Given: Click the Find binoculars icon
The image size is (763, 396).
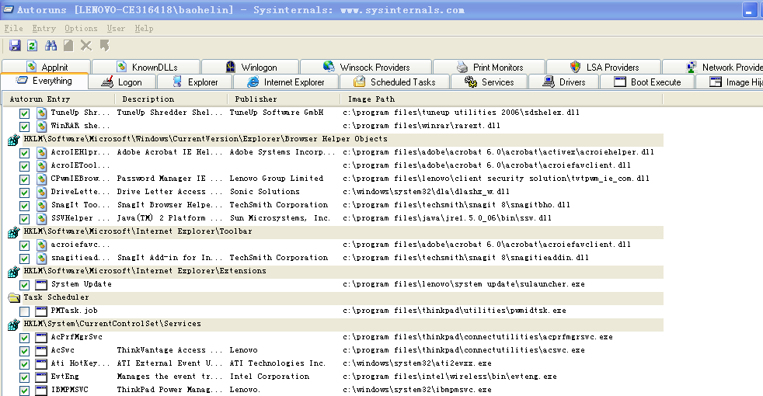Looking at the screenshot, I should (x=51, y=46).
